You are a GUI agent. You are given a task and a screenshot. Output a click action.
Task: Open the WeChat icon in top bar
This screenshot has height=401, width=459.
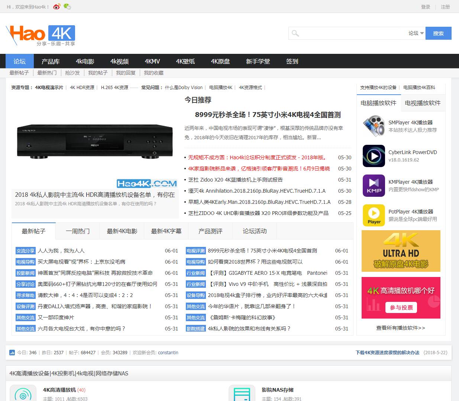pos(67,6)
